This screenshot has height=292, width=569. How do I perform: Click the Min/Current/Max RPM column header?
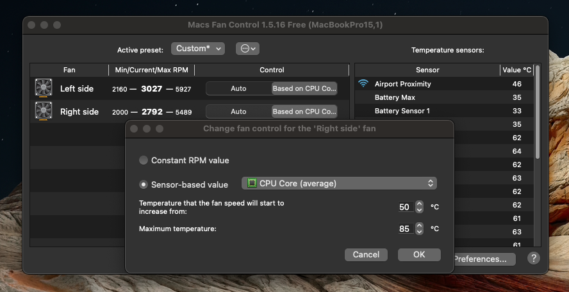pos(152,70)
